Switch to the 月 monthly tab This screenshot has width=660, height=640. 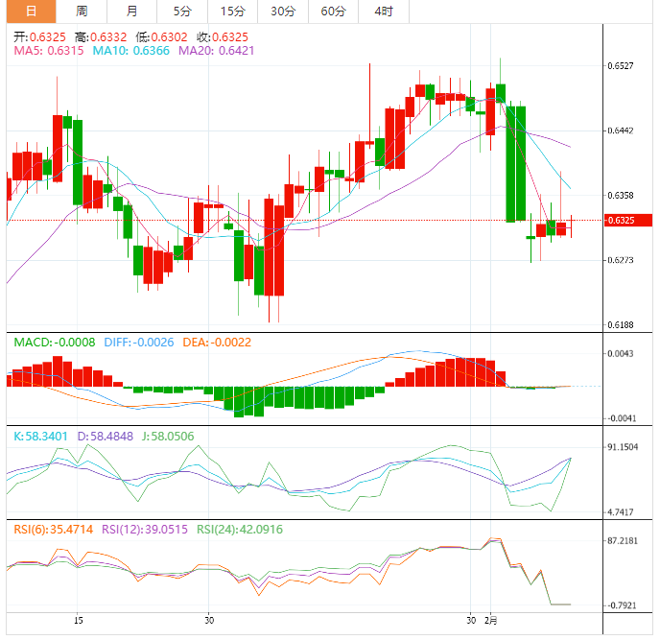coord(132,12)
